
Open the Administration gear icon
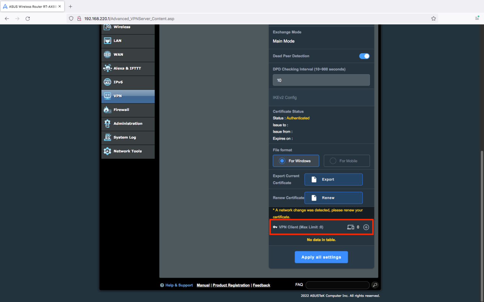107,123
